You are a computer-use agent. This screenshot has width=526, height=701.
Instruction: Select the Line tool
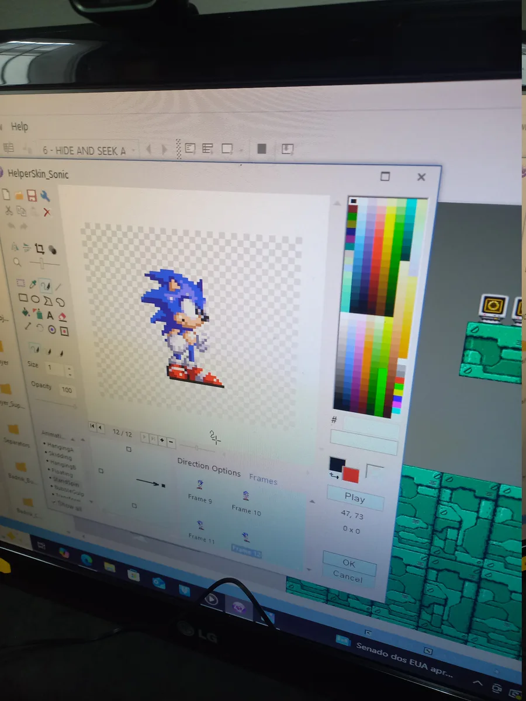58,287
